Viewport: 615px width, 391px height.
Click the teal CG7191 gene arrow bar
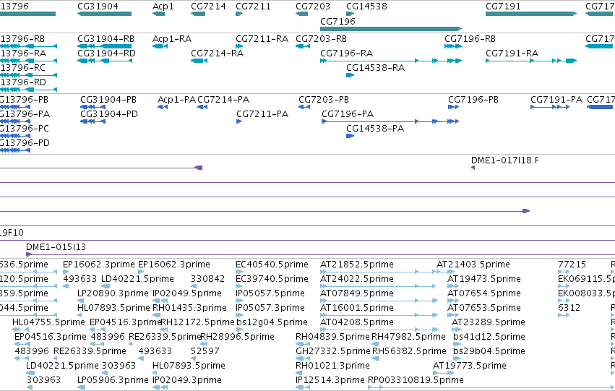(531, 14)
